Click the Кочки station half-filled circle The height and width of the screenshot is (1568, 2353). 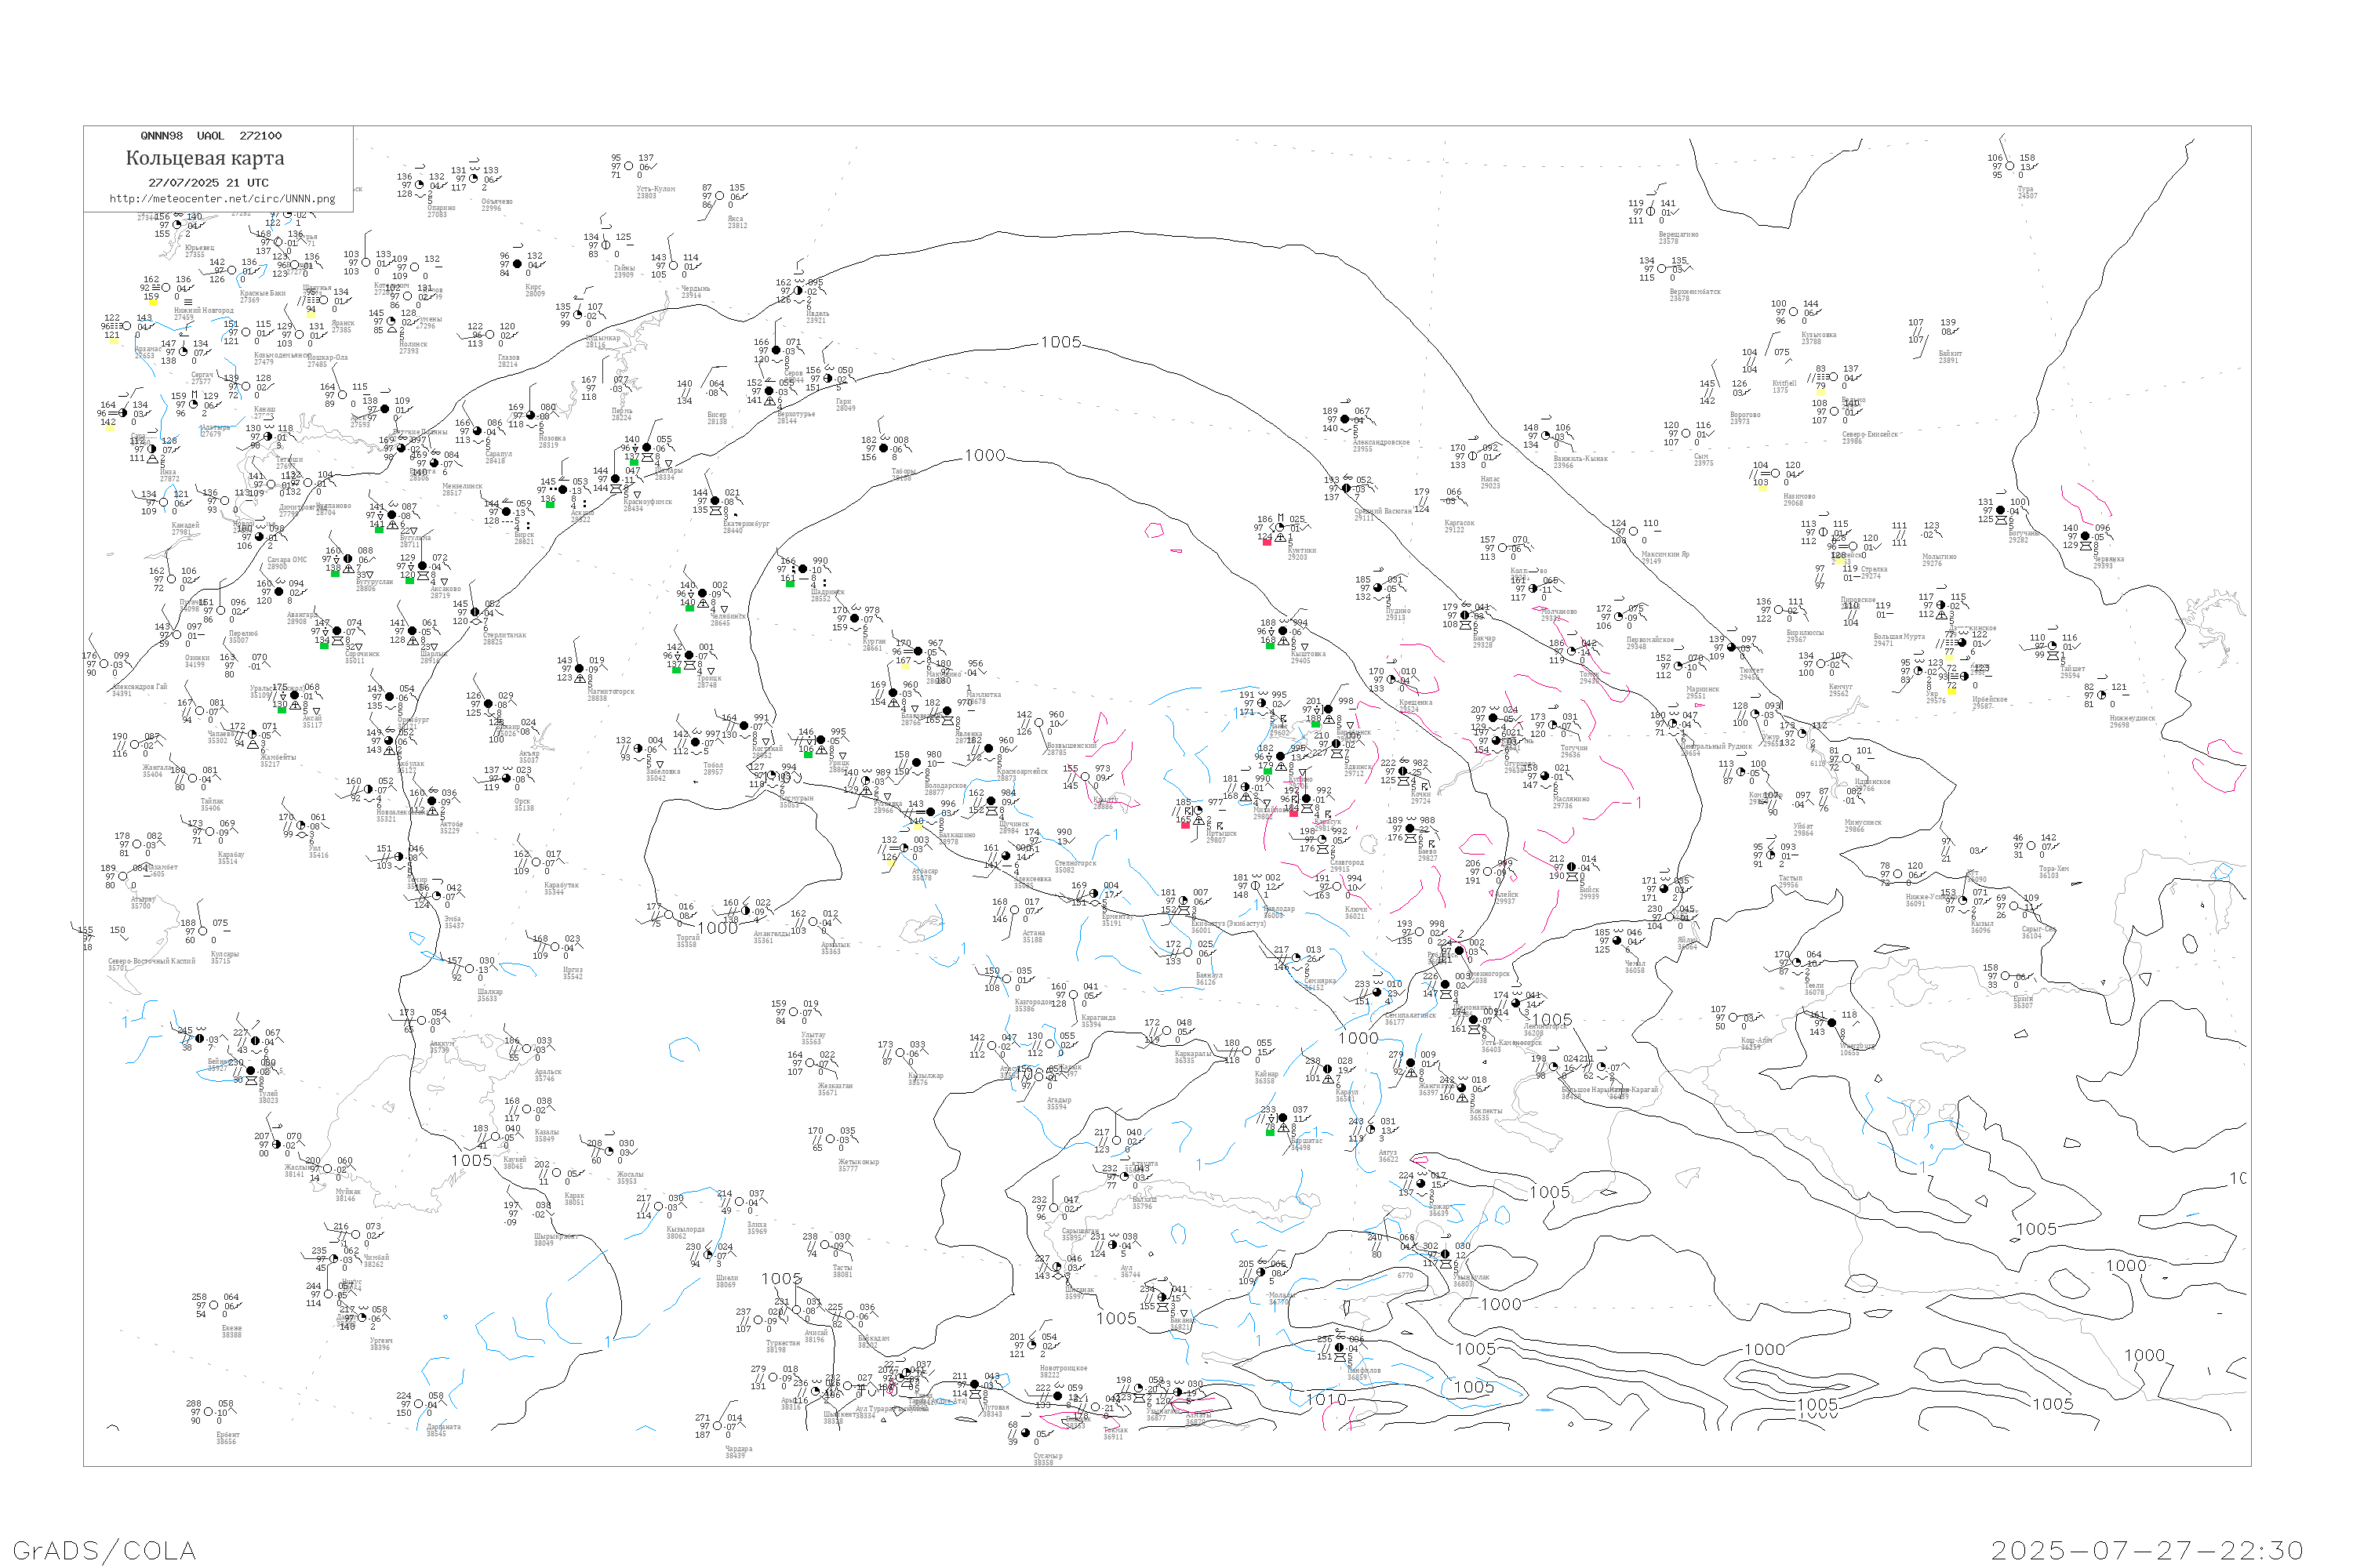coord(1404,772)
